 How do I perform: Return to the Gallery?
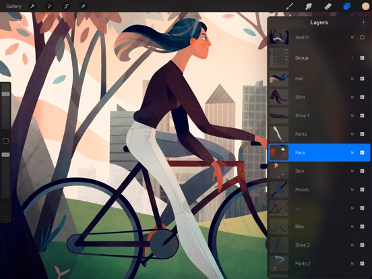tap(13, 7)
